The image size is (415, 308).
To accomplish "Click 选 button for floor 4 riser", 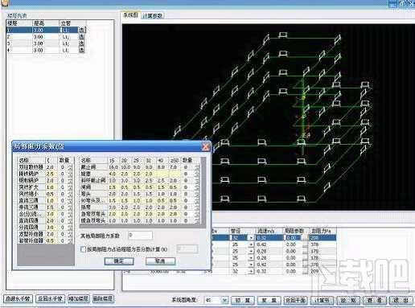I will tap(82, 50).
